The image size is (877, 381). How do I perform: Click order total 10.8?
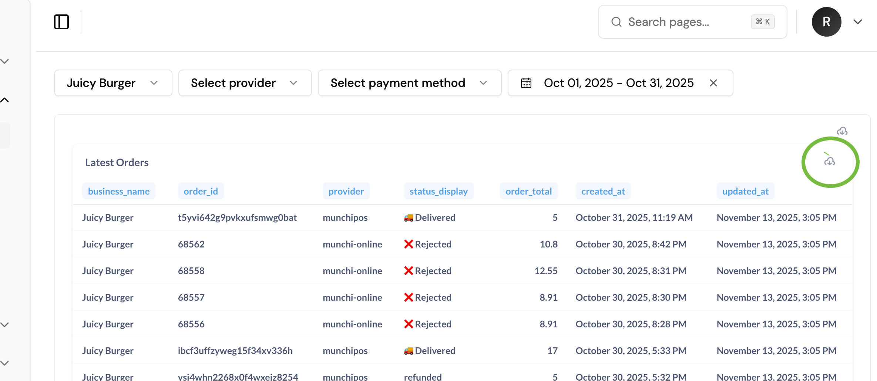(549, 244)
